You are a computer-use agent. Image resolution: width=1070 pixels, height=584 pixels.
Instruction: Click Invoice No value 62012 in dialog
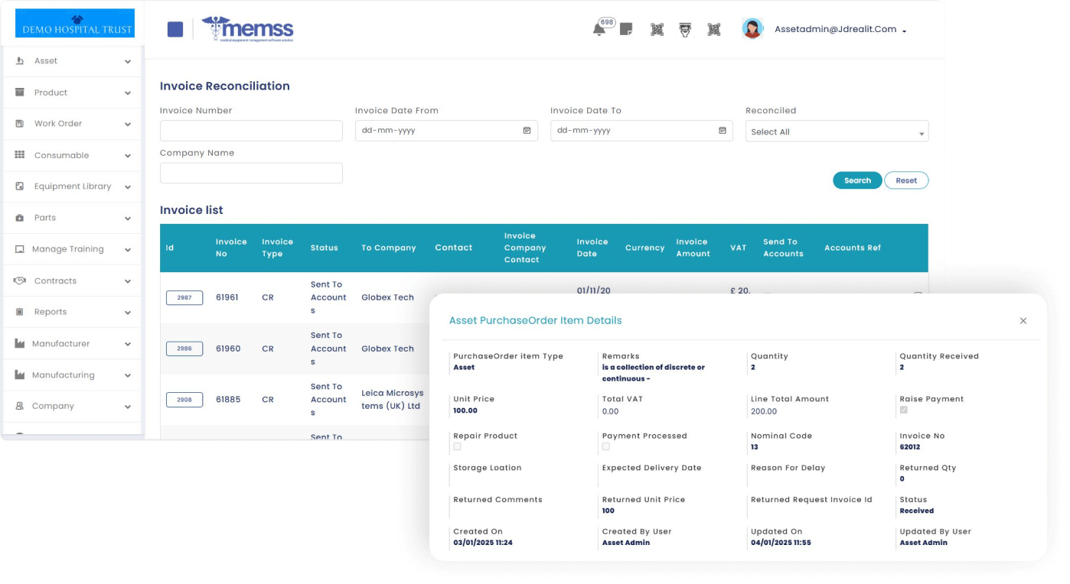pyautogui.click(x=910, y=447)
